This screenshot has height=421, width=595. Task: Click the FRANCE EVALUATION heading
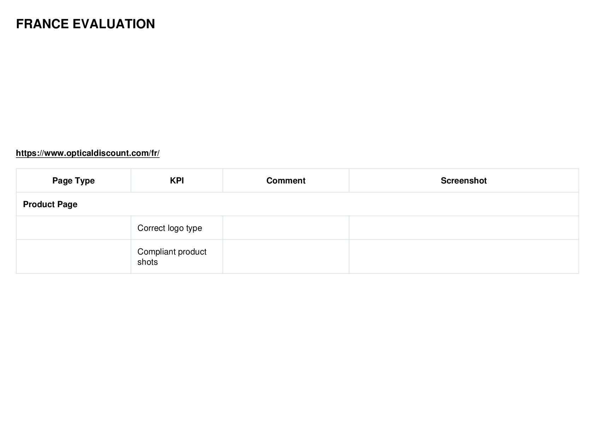(86, 24)
